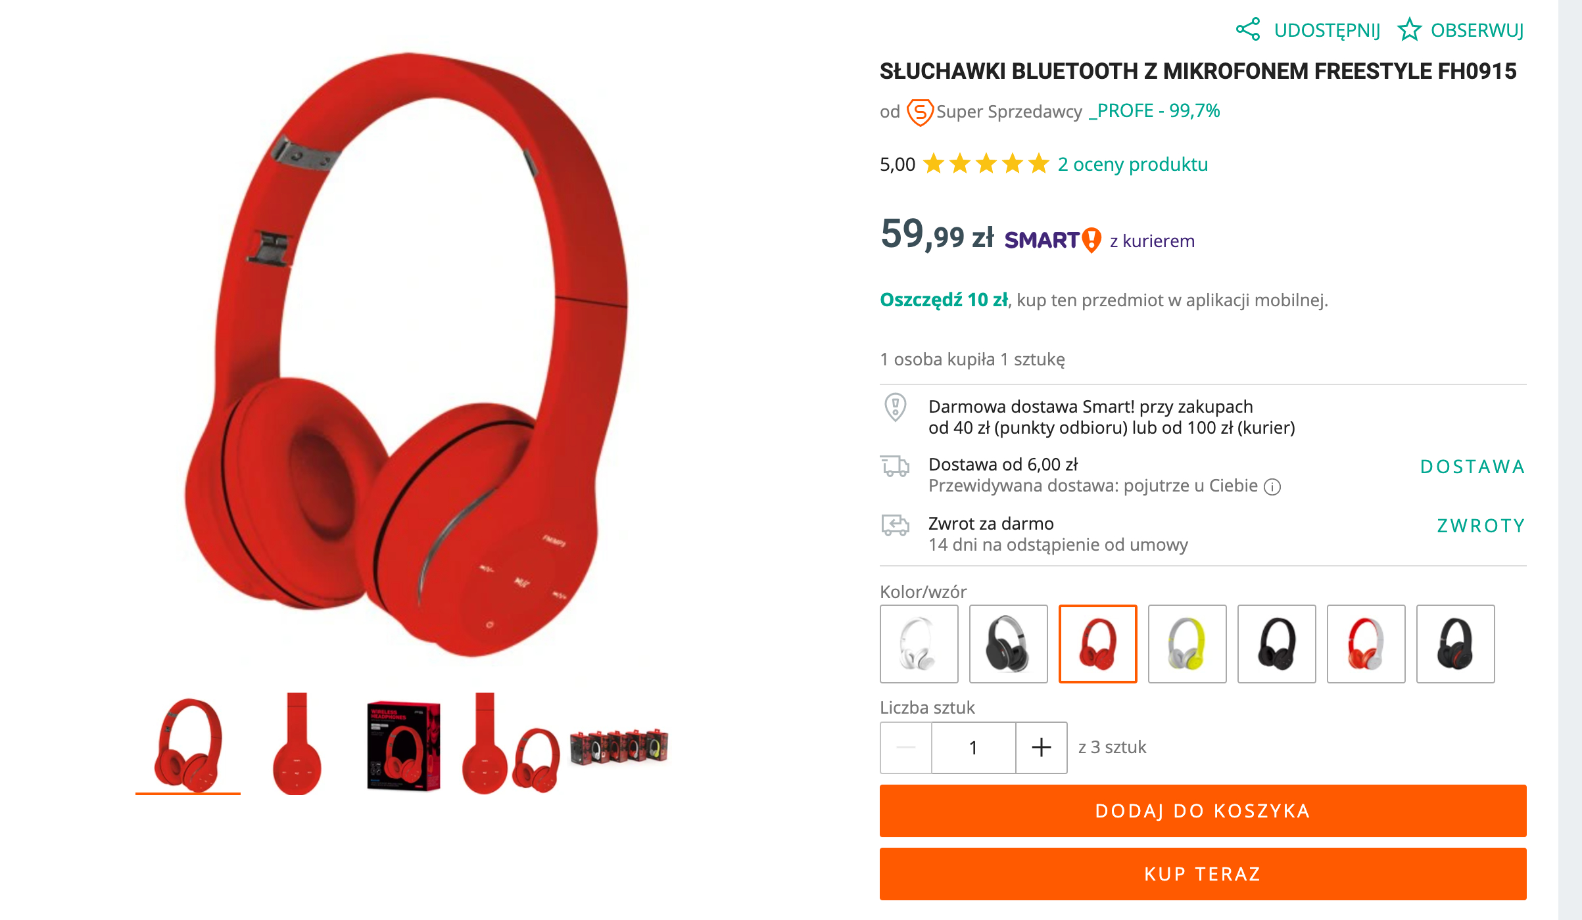Click the SMART! logo badge

pyautogui.click(x=1053, y=240)
